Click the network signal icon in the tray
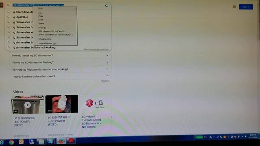260x146 pixels. tap(242, 137)
